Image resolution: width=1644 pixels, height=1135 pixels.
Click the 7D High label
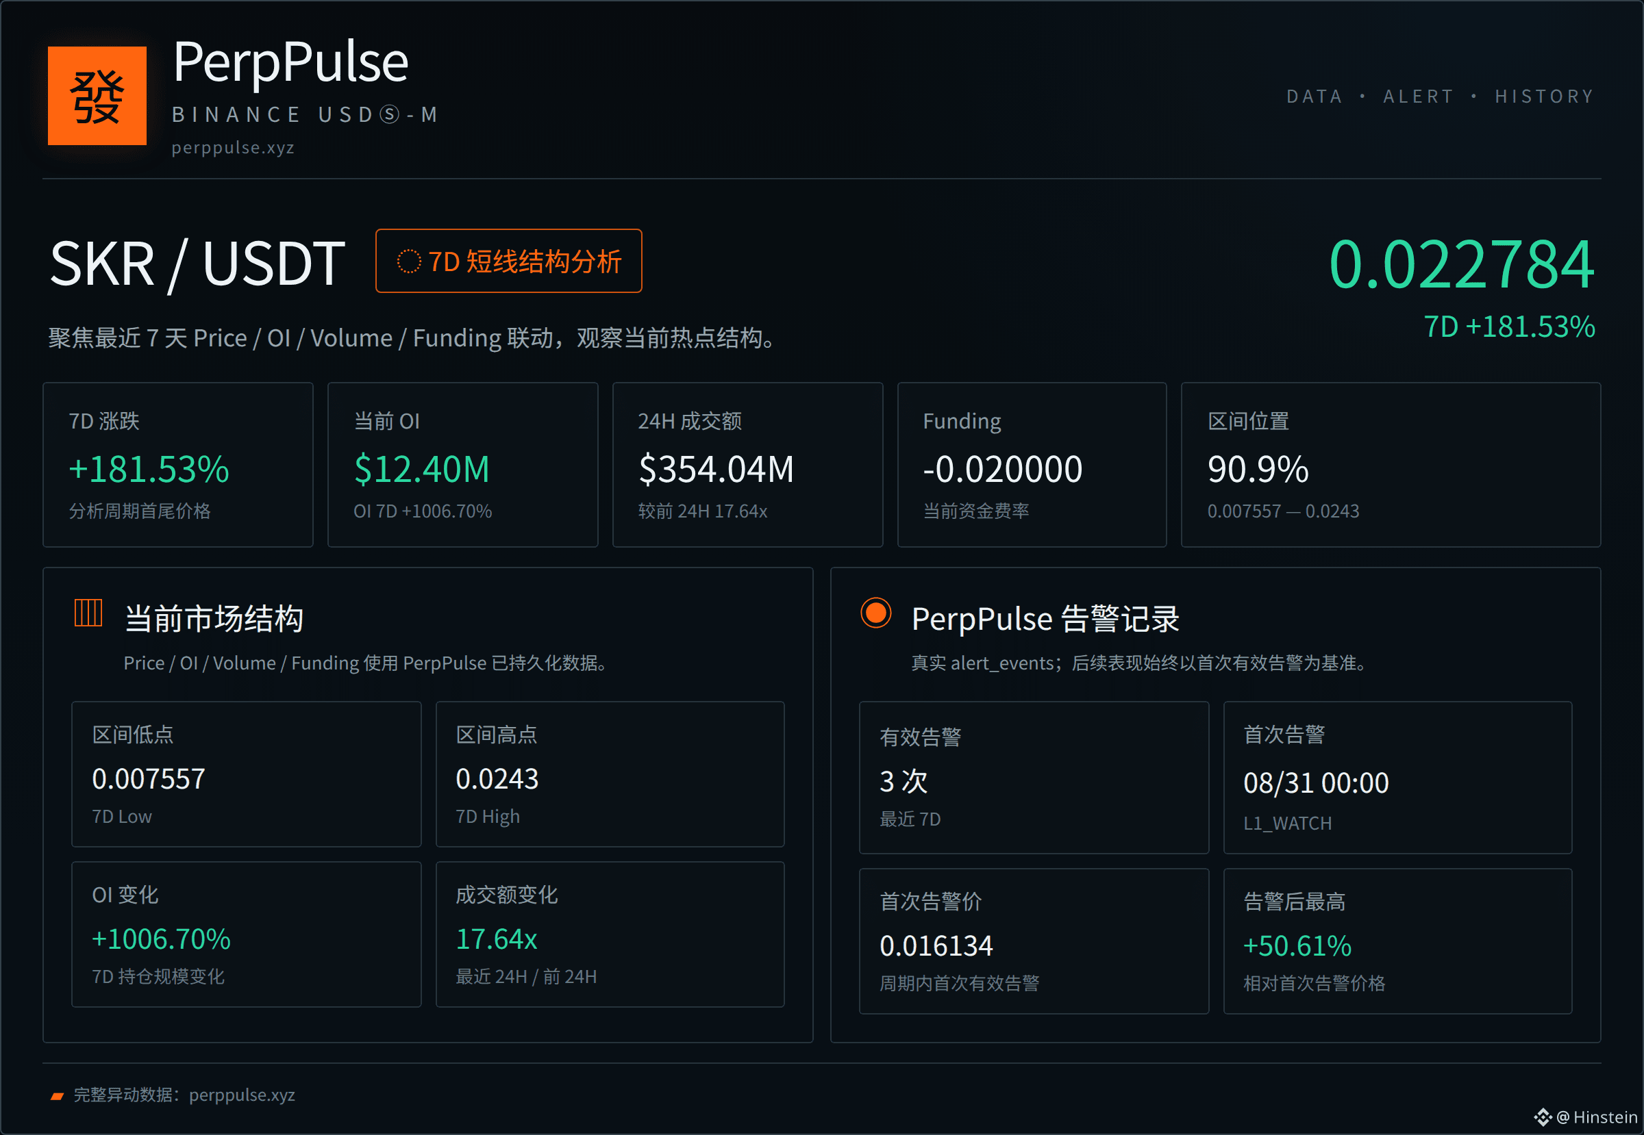click(488, 817)
